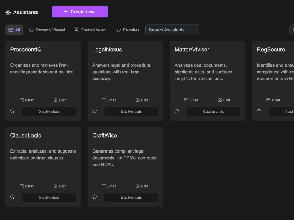Switch to the Recently Viewed tab
The image size is (294, 220).
[47, 30]
